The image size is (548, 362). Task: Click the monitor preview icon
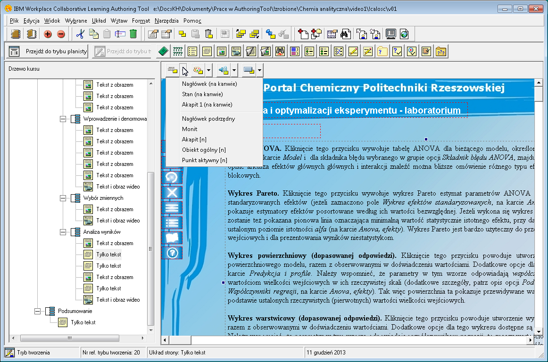[x=391, y=34]
